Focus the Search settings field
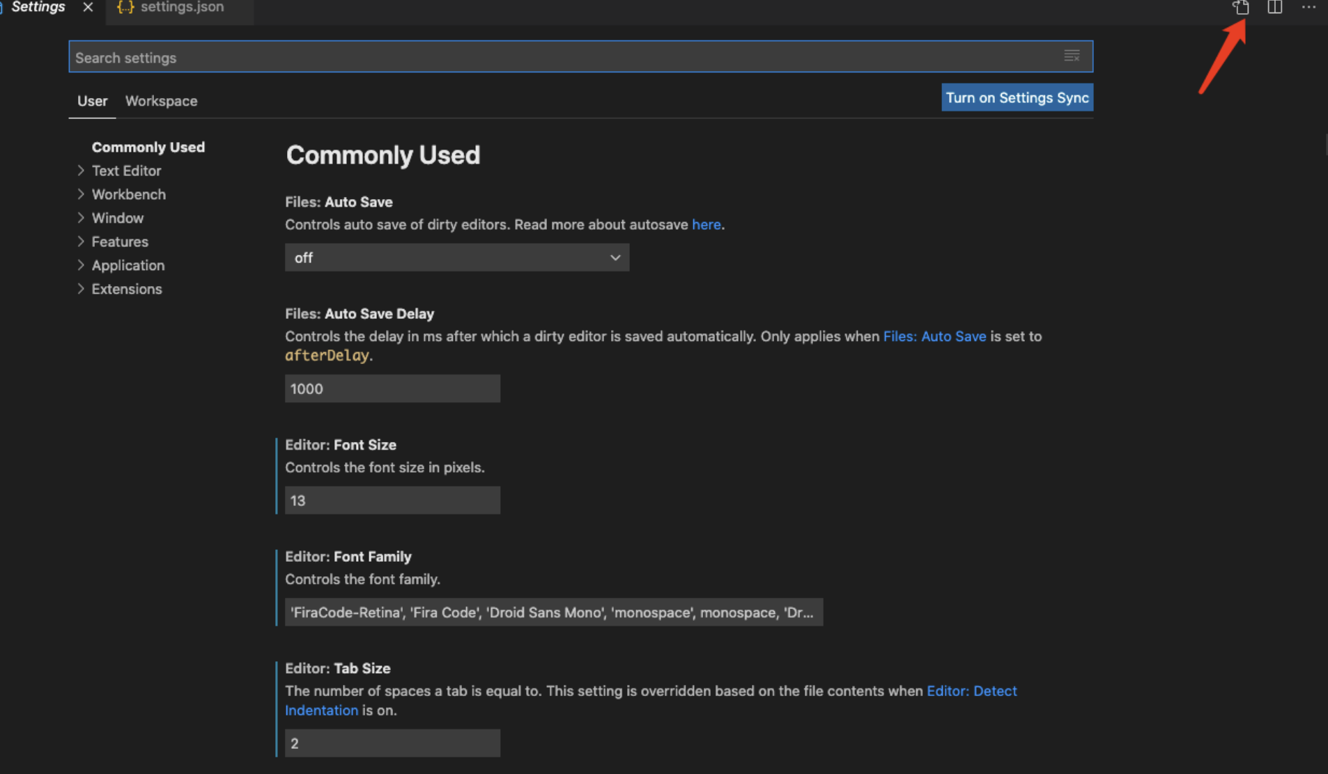 click(580, 57)
